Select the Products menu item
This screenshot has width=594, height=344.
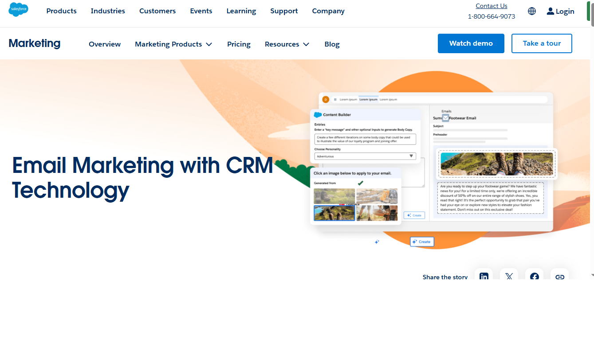tap(61, 11)
